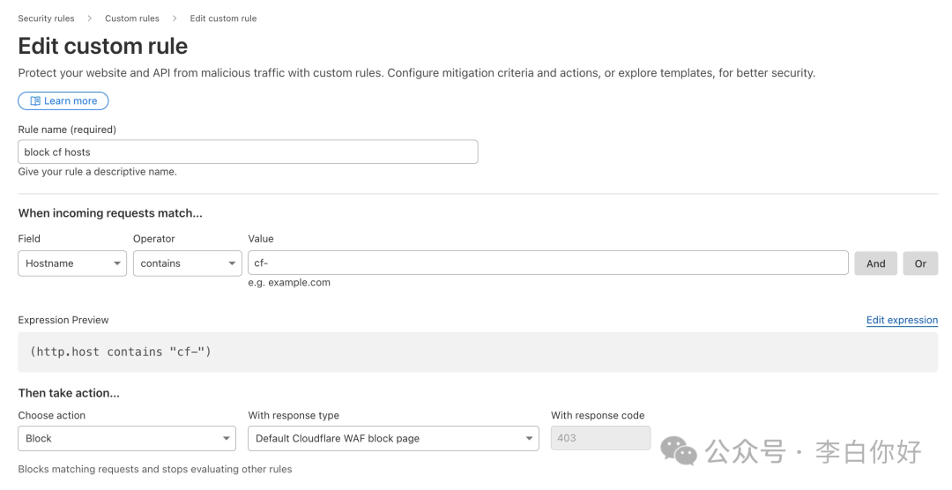The image size is (952, 490).
Task: Click the Edit custom rule page heading
Action: [103, 46]
